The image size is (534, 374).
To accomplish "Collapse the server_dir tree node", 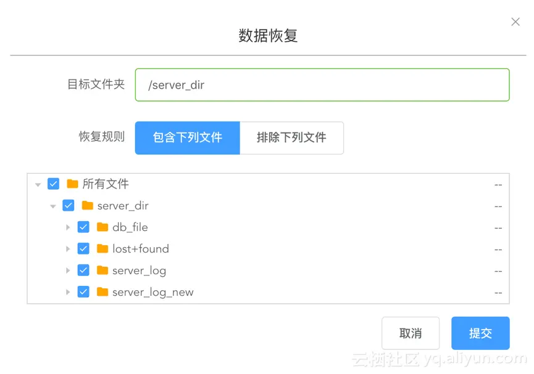I will click(53, 206).
